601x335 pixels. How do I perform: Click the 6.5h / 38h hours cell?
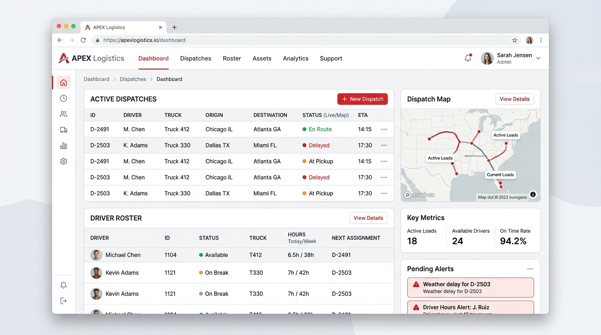point(300,255)
